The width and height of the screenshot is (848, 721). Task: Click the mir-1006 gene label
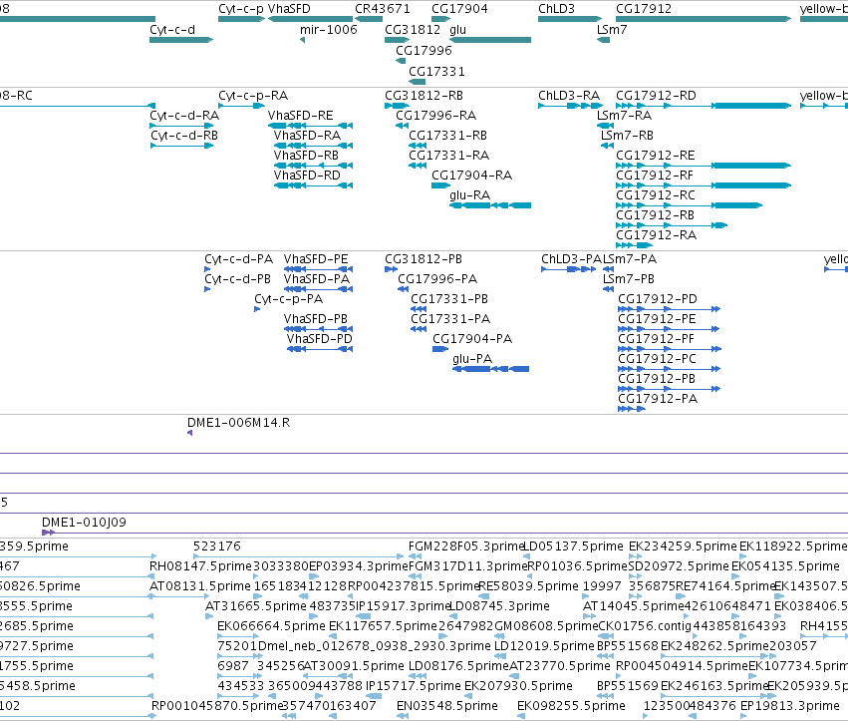pos(328,29)
